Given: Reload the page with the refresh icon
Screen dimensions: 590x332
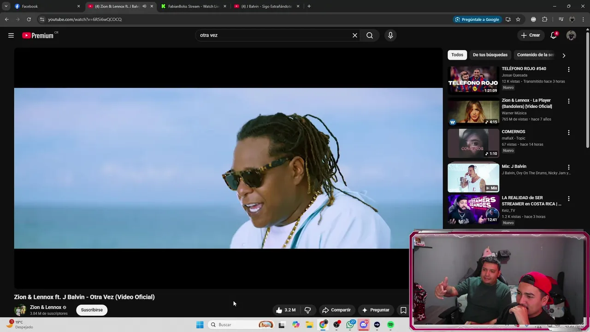Looking at the screenshot, I should (x=29, y=19).
